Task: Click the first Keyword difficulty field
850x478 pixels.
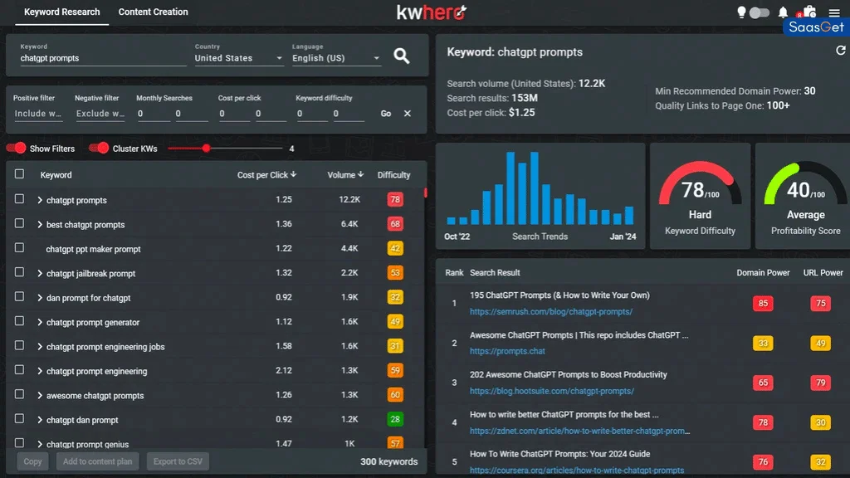Action: (311, 113)
